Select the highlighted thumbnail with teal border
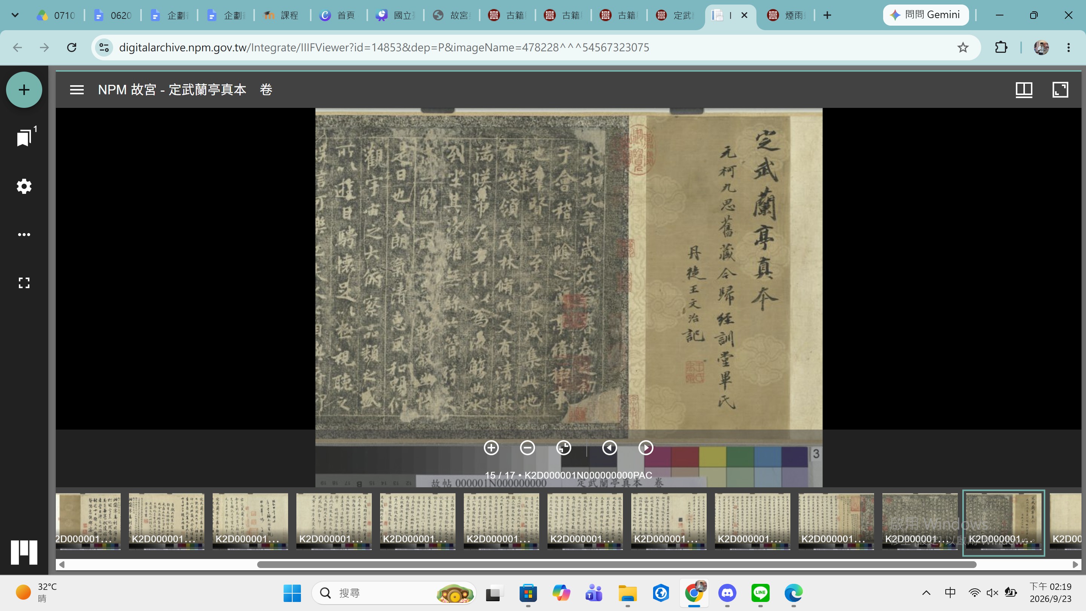The width and height of the screenshot is (1086, 611). (1003, 522)
